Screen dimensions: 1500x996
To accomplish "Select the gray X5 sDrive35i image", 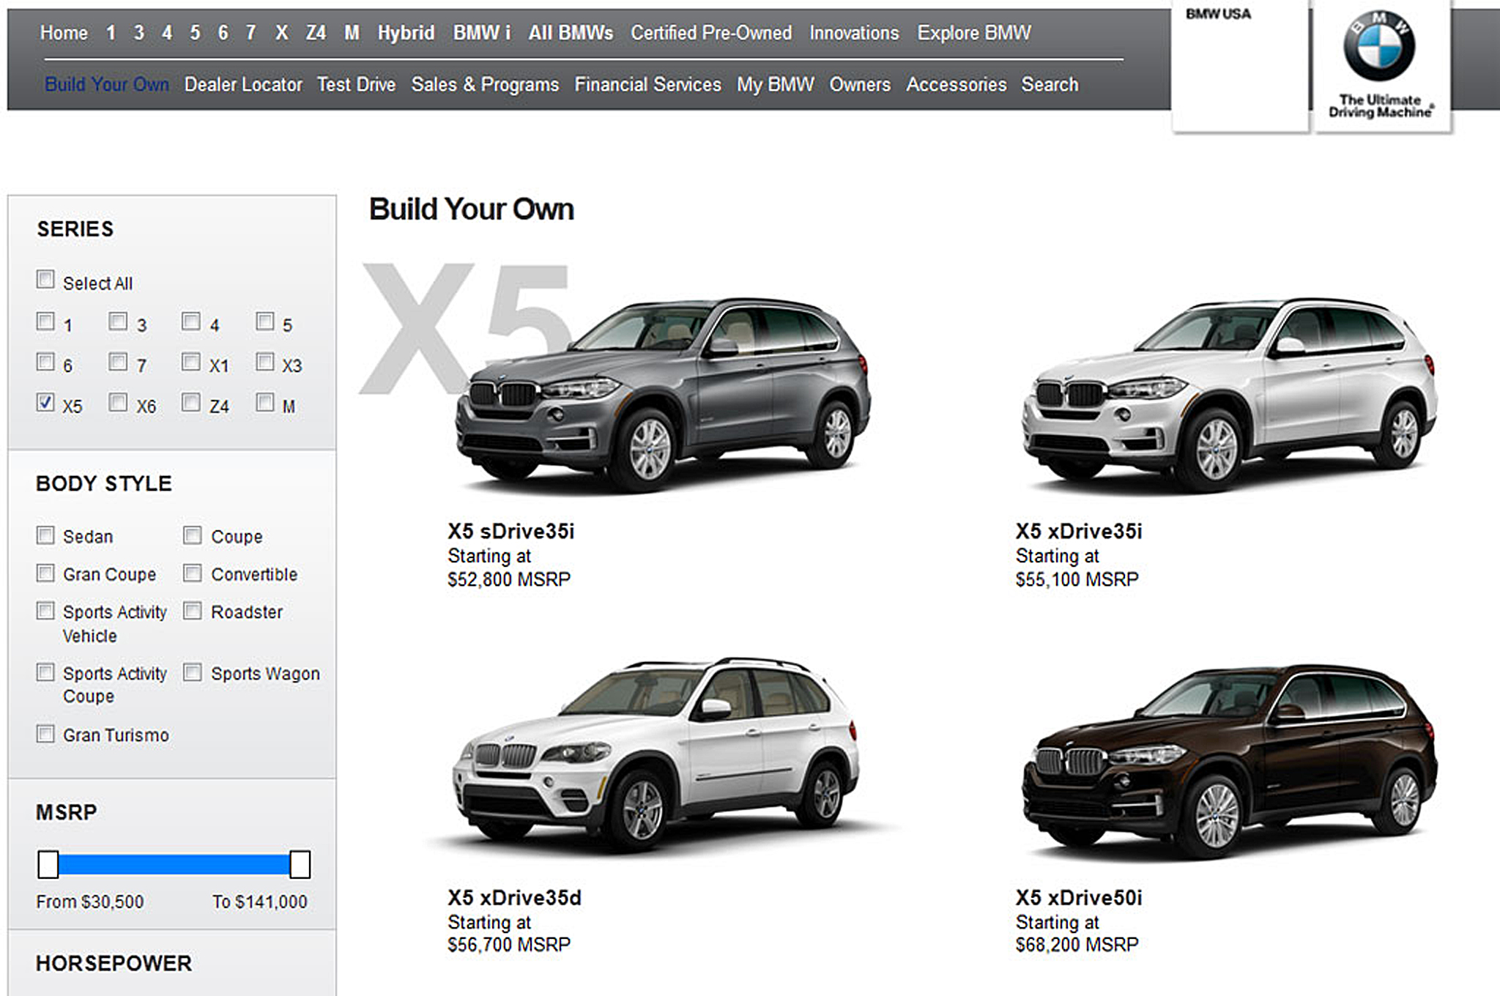I will click(663, 394).
